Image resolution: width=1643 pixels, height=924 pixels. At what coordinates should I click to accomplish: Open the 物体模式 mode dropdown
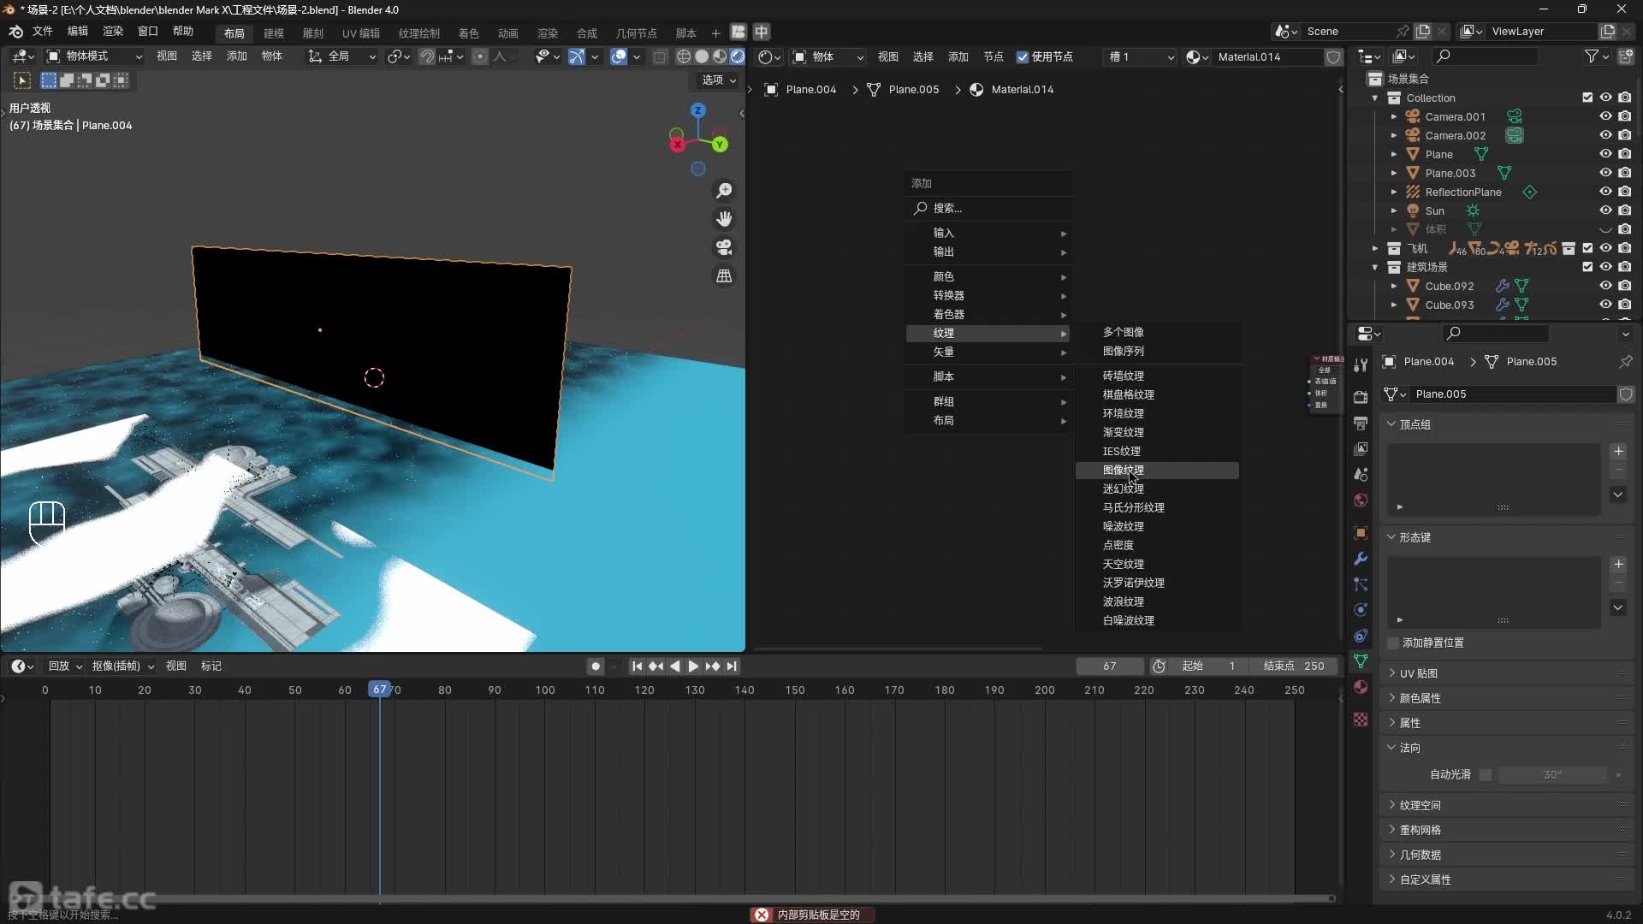[x=94, y=56]
